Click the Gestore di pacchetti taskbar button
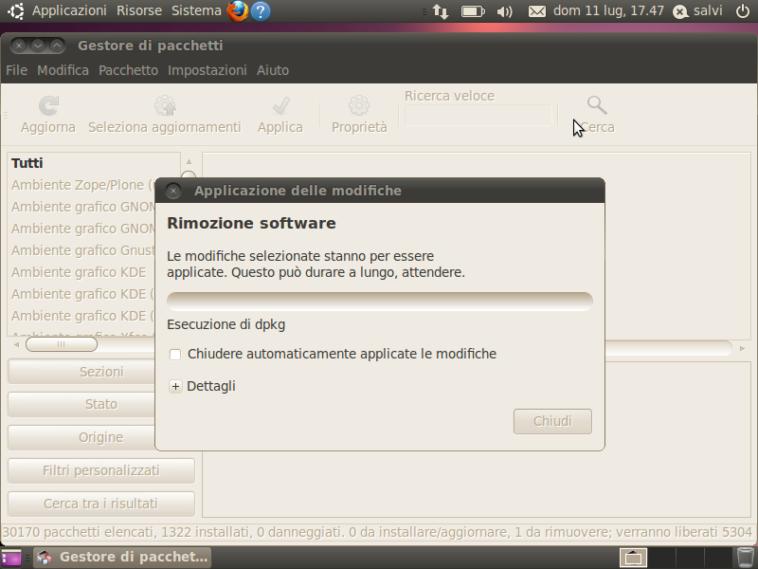This screenshot has width=758, height=569. [123, 558]
